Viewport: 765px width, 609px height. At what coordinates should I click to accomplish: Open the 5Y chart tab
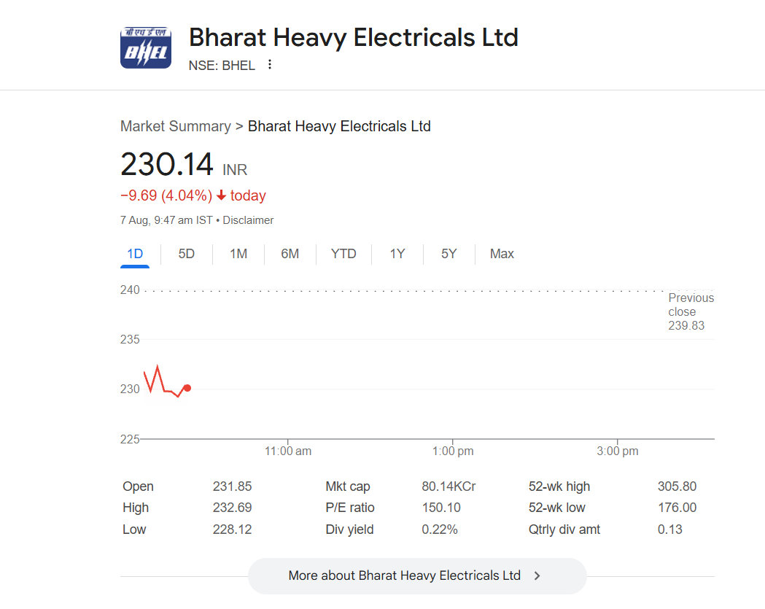click(448, 254)
